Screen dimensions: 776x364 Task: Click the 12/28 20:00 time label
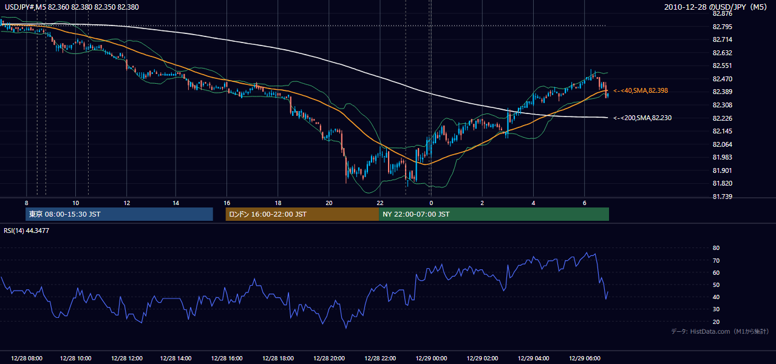330,359
